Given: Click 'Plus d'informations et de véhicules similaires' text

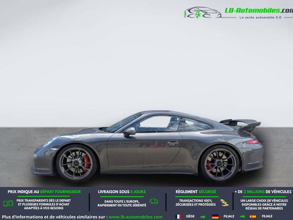Looking at the screenshot, I should (x=55, y=217).
